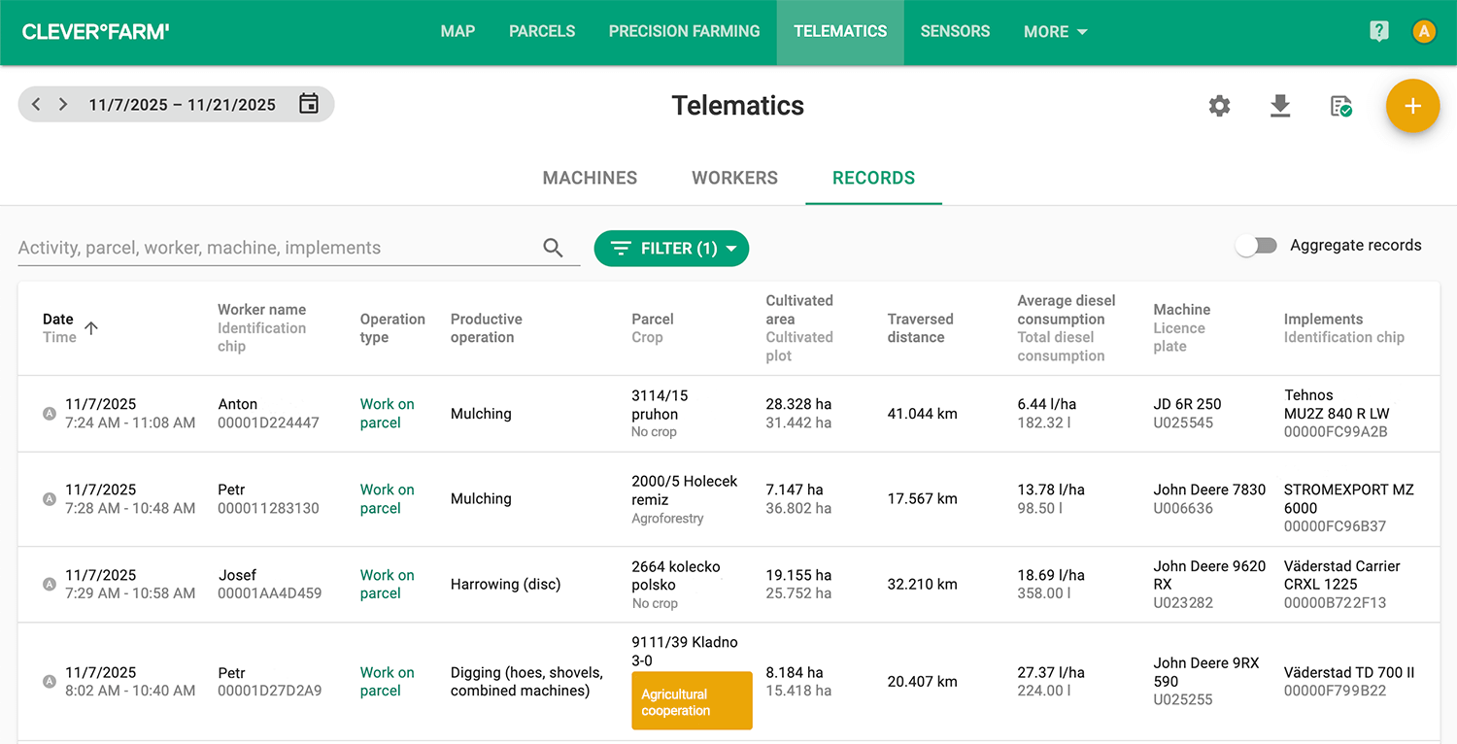Select TELEMATICS navigation item
1457x744 pixels.
[x=840, y=32]
